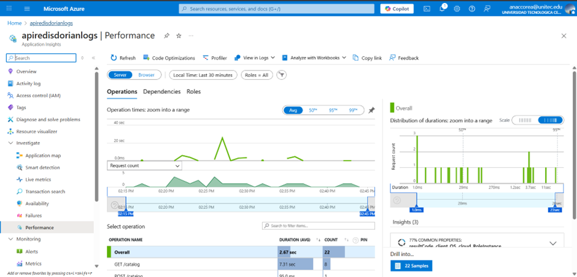Open Overview in the sidebar
The height and width of the screenshot is (277, 577).
[x=26, y=71]
